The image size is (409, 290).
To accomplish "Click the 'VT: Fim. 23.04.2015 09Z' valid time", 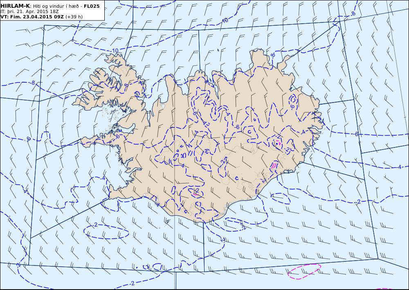I will (x=32, y=17).
